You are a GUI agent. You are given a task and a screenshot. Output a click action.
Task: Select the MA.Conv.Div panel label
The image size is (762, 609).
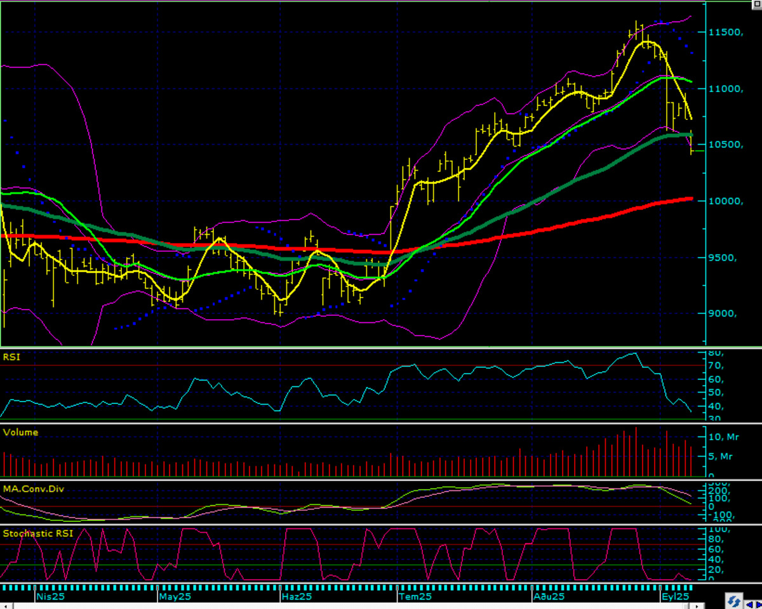(33, 489)
